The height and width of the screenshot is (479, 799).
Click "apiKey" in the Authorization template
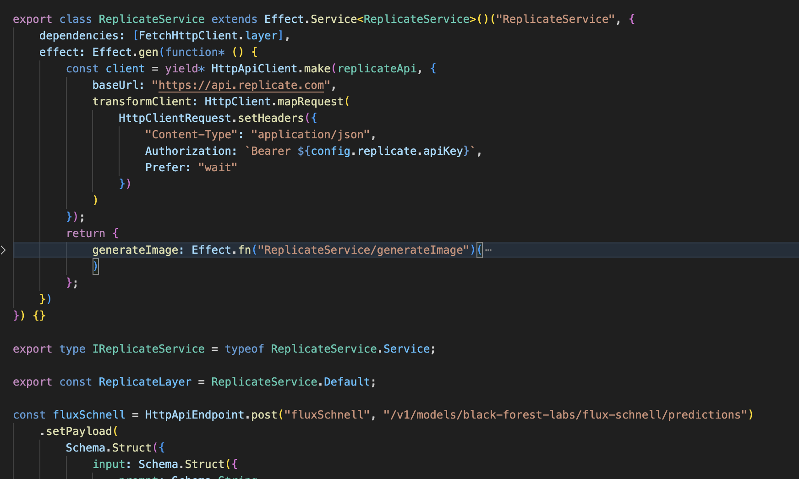pos(443,151)
